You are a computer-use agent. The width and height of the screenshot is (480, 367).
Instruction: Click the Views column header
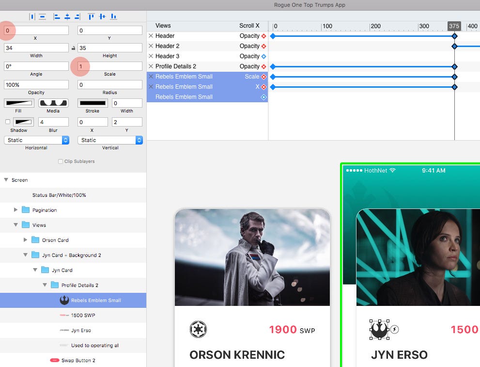[x=163, y=26]
